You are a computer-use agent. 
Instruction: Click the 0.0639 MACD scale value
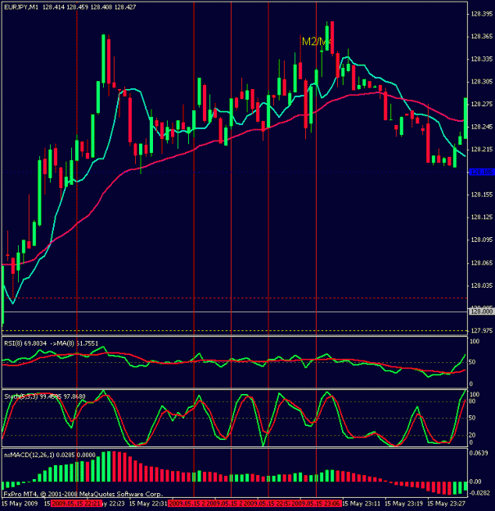[x=479, y=453]
